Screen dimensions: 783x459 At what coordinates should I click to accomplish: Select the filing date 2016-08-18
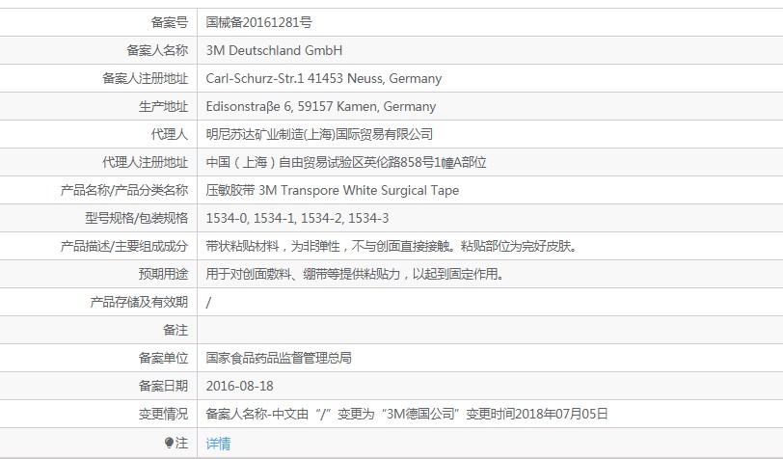click(240, 386)
